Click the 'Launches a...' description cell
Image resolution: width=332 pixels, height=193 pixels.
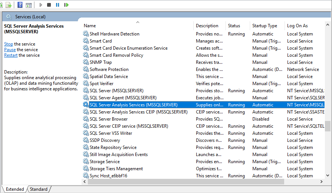point(209,155)
